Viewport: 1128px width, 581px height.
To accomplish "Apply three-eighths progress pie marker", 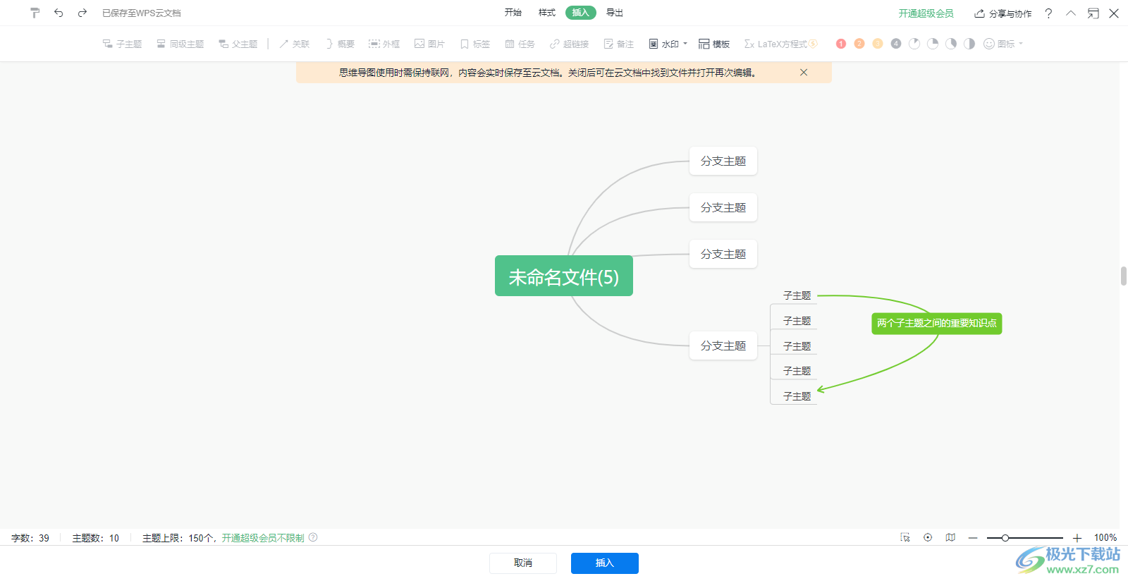I will (951, 44).
